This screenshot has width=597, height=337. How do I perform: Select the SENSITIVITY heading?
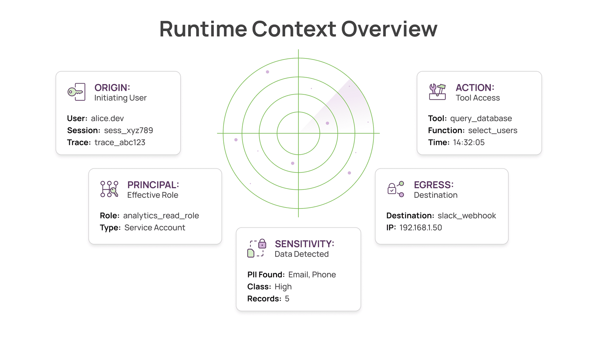[x=304, y=244]
